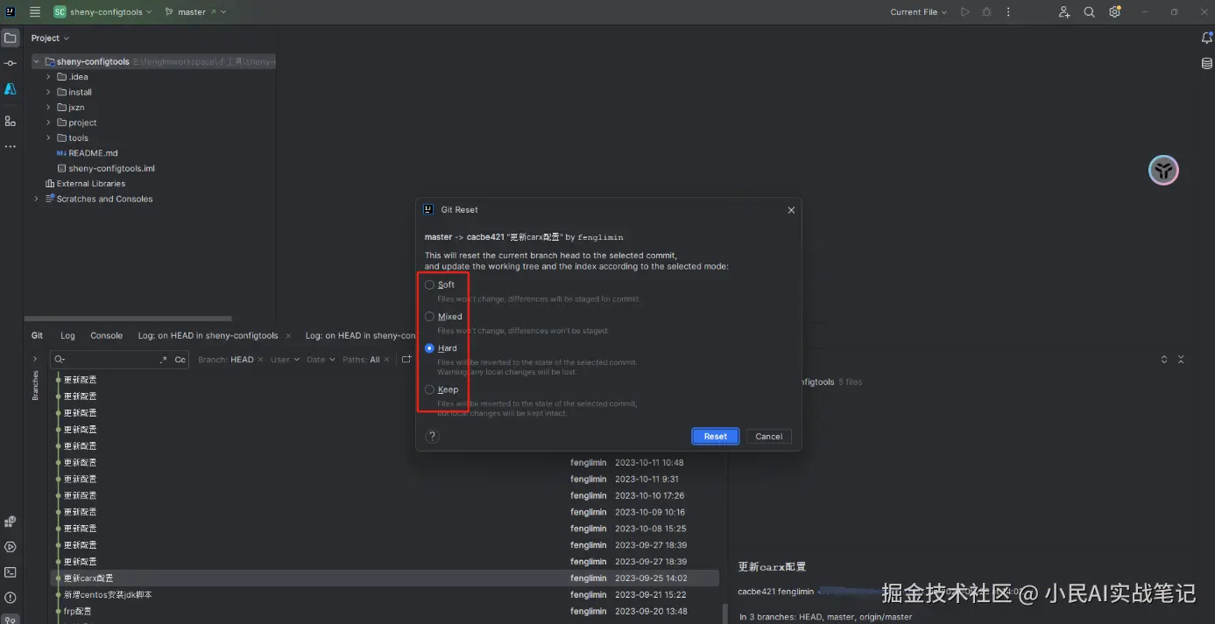Expand the install folder
1215x624 pixels.
click(x=49, y=92)
